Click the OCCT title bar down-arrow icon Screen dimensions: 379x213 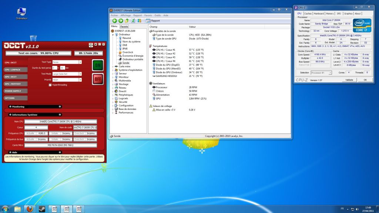tap(96, 44)
